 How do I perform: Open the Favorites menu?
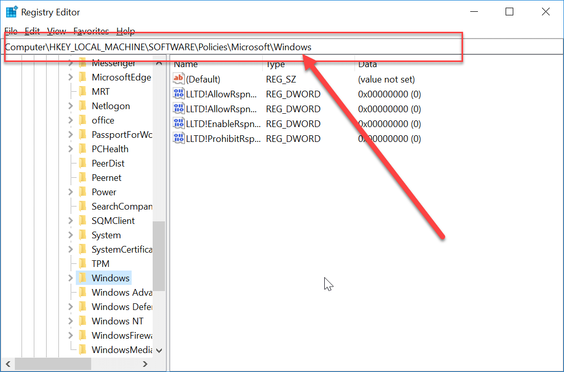[x=91, y=31]
